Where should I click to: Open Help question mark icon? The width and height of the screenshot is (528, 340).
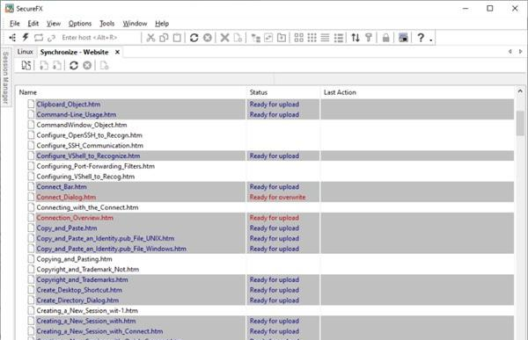coord(421,37)
